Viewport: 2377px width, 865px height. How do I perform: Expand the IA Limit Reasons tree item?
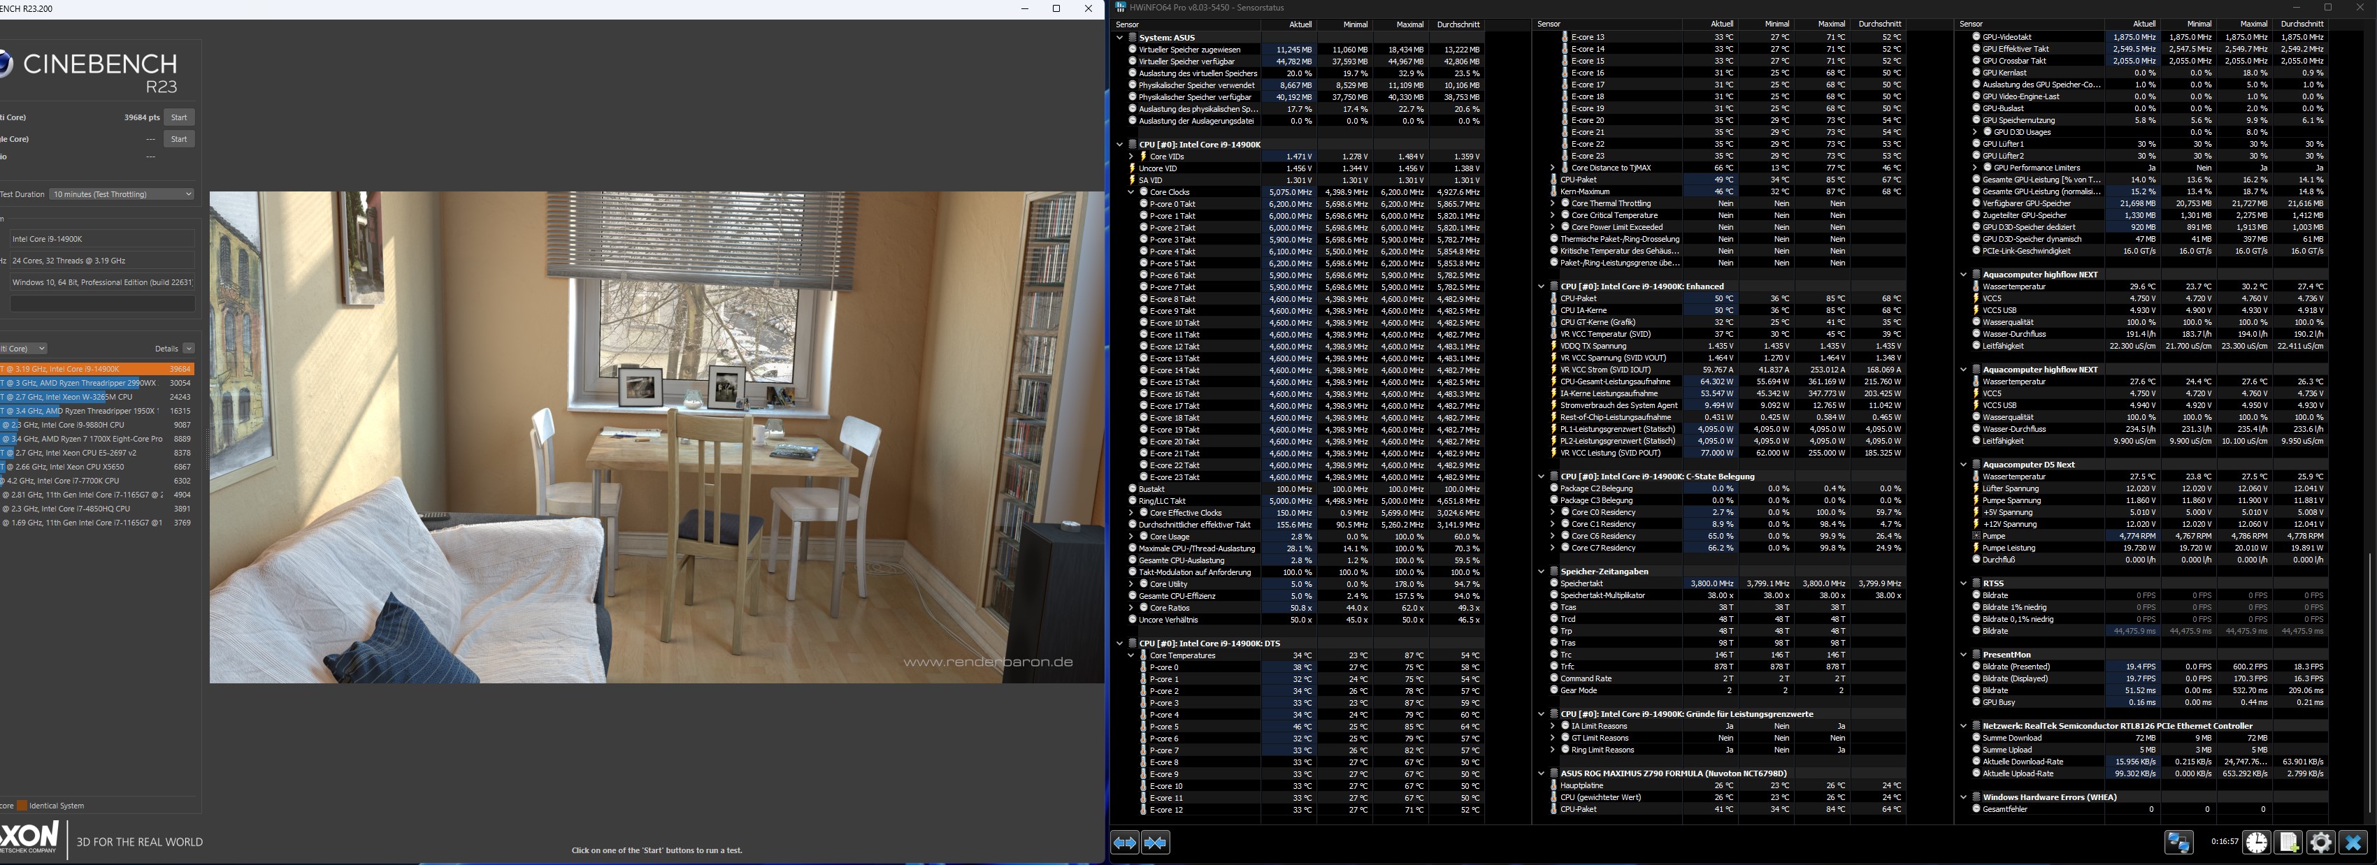pos(1553,726)
